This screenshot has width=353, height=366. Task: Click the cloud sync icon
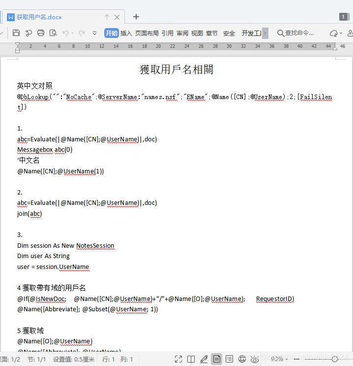[334, 33]
